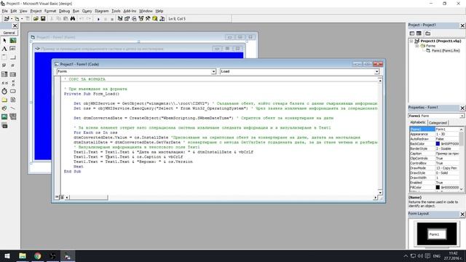
Task: Select the Frame control in the toolbox
Action: click(4, 57)
